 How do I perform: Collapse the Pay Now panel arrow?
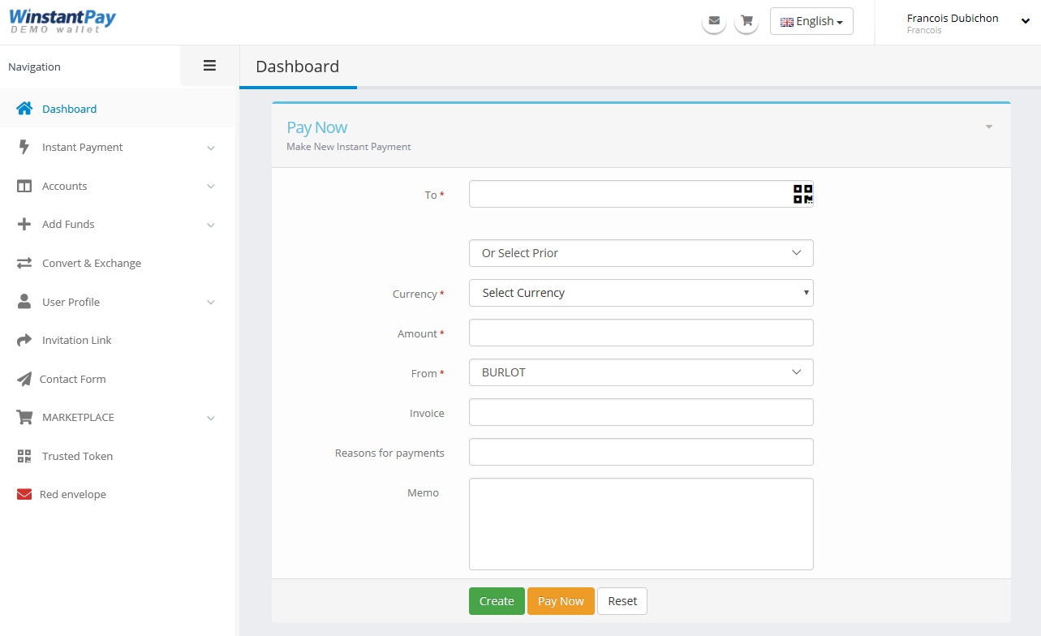[x=989, y=127]
